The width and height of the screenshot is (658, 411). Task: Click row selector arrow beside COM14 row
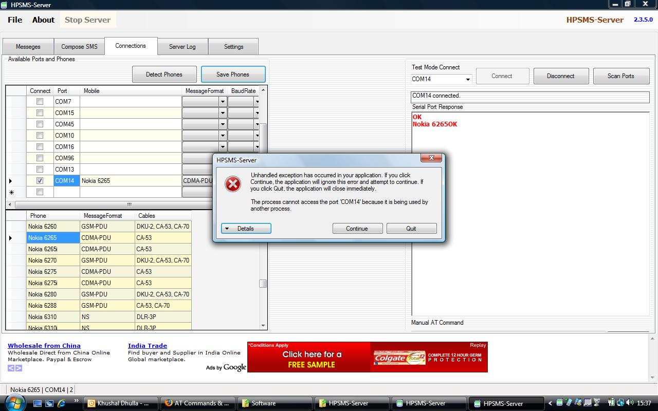[11, 181]
